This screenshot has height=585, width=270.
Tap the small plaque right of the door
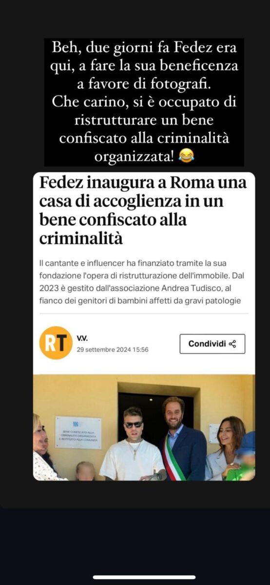[215, 433]
